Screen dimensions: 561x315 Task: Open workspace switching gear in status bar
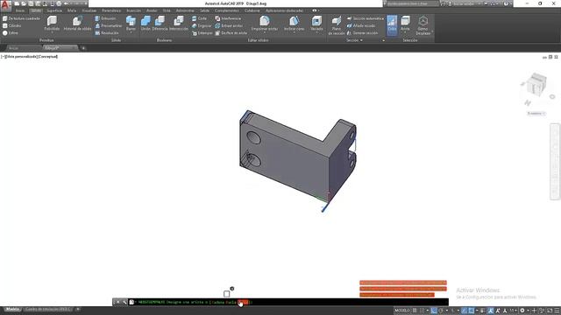pos(522,311)
